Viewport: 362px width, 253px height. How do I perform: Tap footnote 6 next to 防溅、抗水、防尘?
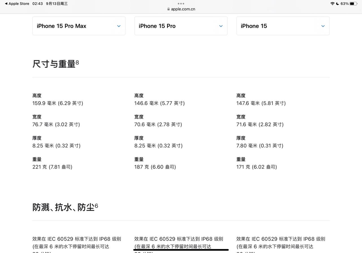(x=96, y=205)
